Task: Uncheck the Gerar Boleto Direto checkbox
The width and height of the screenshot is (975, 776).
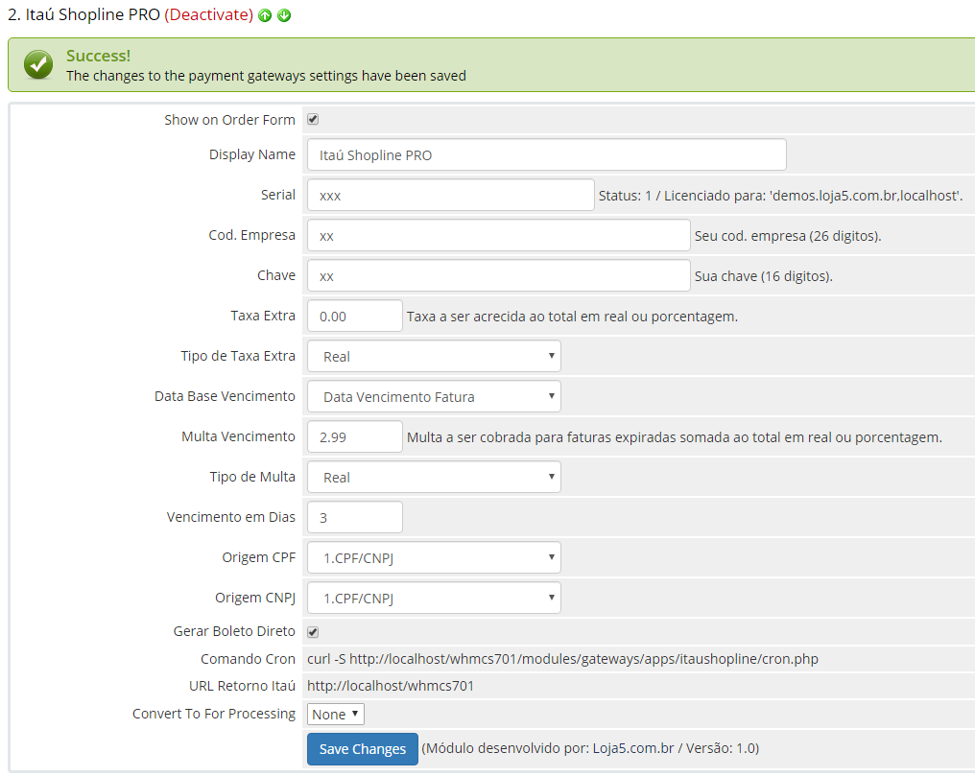Action: [313, 632]
